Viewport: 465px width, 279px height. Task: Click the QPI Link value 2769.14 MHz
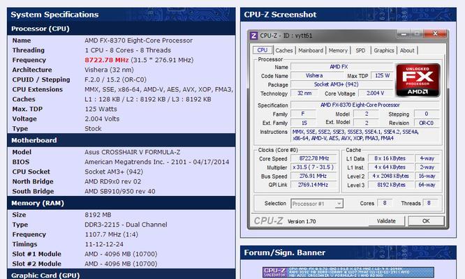tap(313, 185)
